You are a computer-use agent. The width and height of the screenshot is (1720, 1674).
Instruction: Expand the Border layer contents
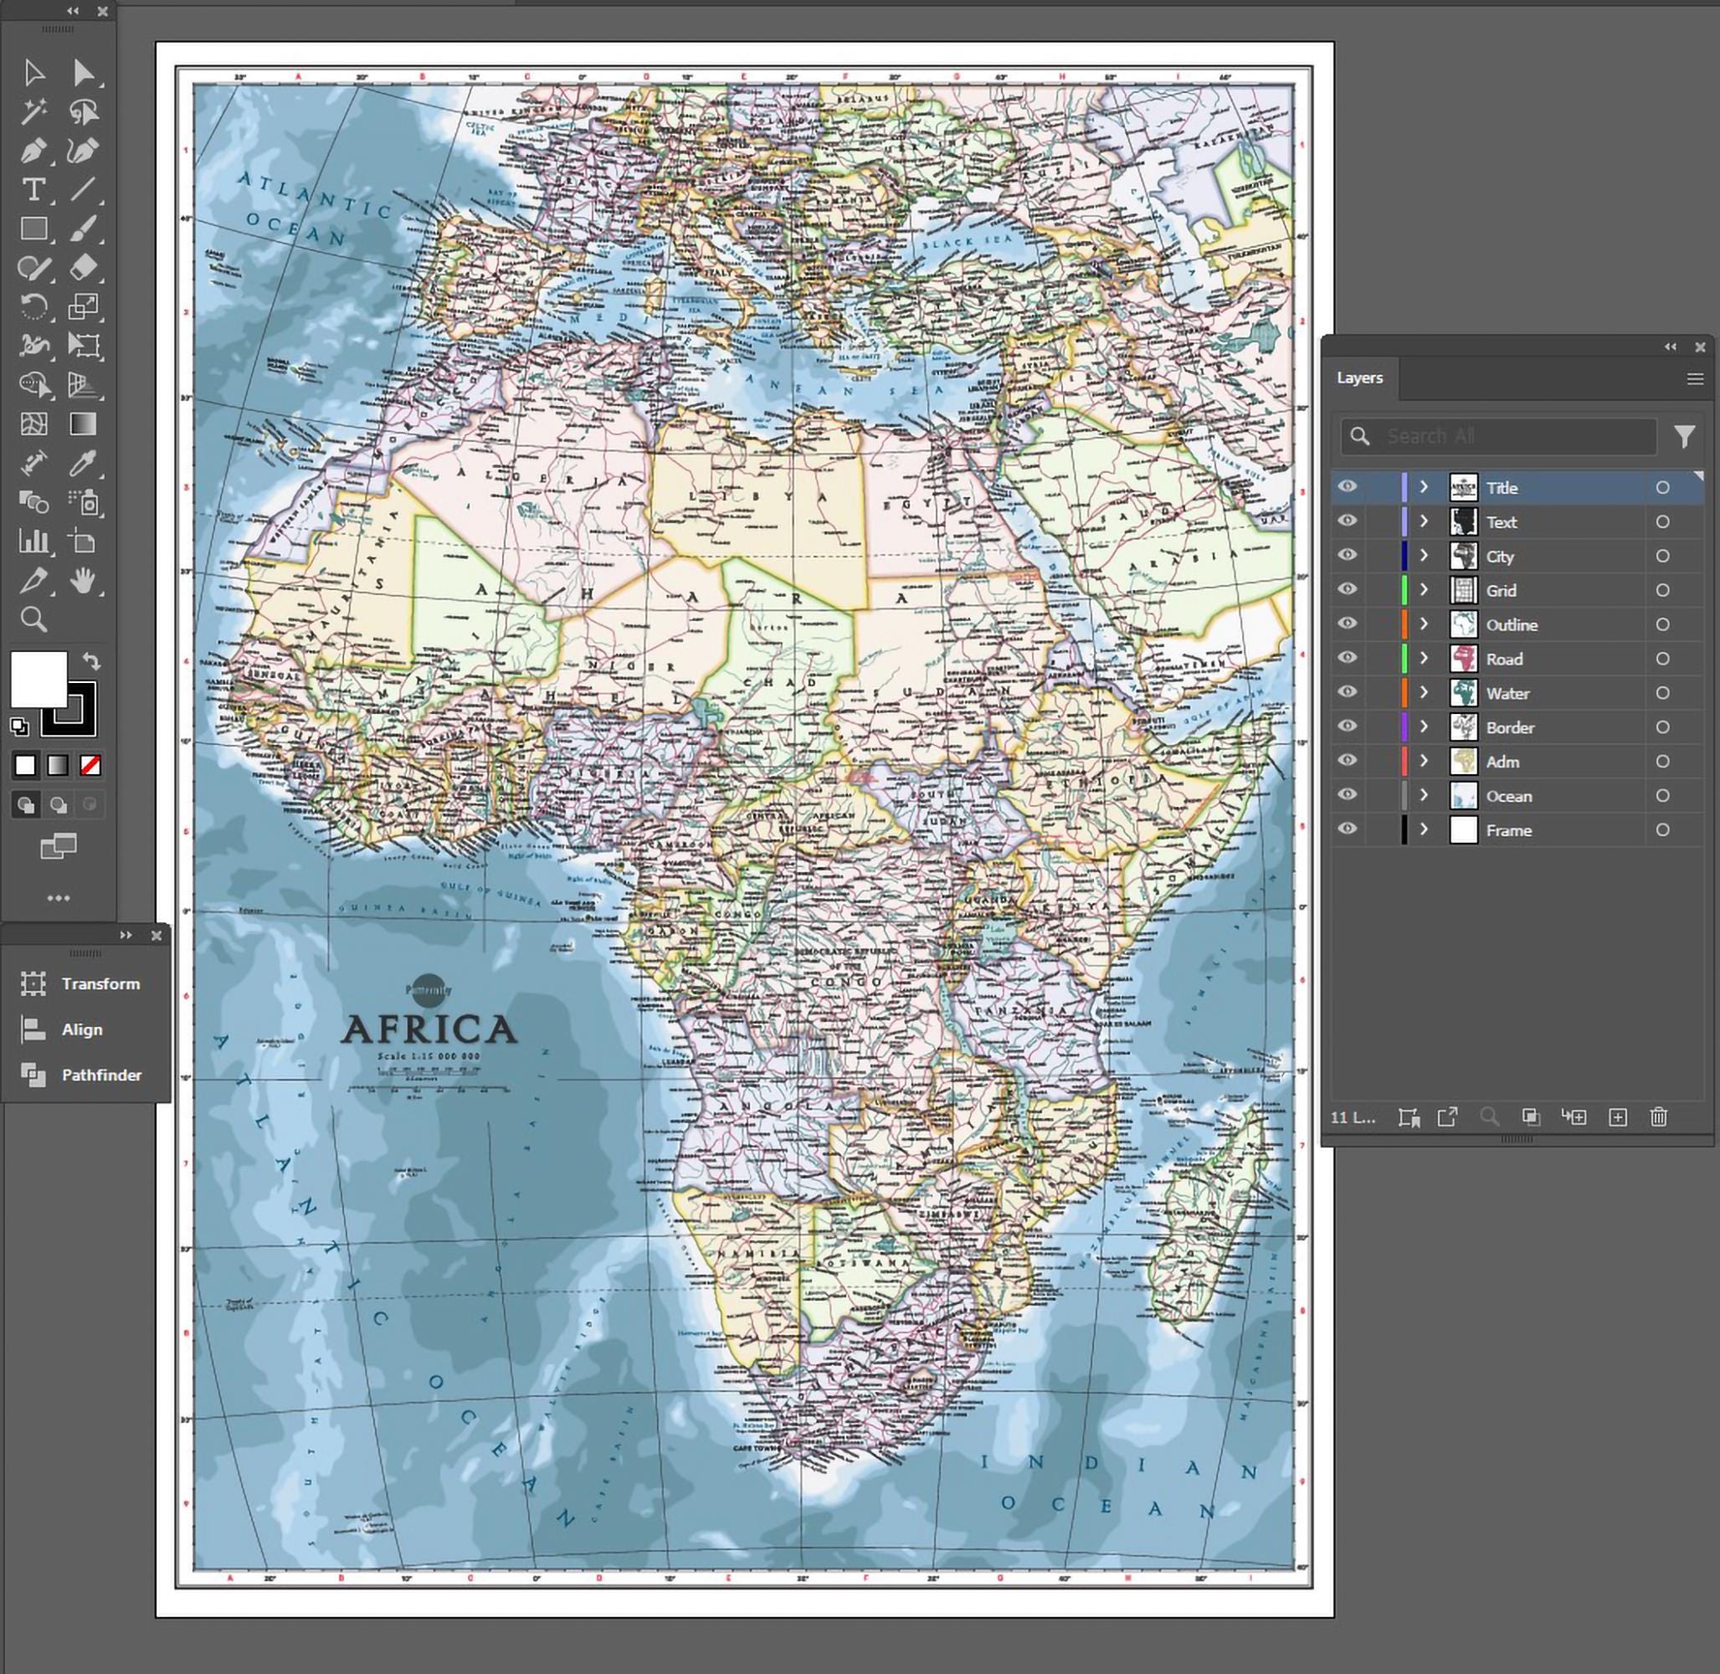[1424, 727]
